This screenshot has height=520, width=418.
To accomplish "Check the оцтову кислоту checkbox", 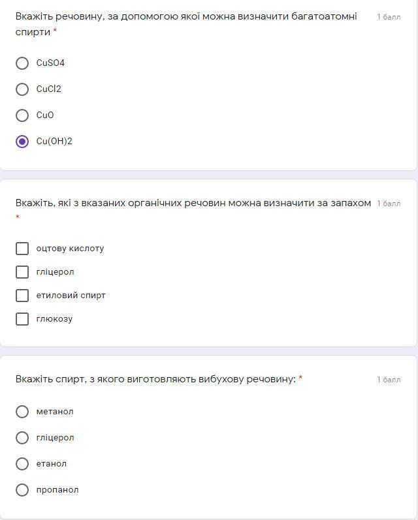I will point(22,249).
